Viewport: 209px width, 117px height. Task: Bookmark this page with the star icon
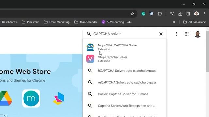132,14
